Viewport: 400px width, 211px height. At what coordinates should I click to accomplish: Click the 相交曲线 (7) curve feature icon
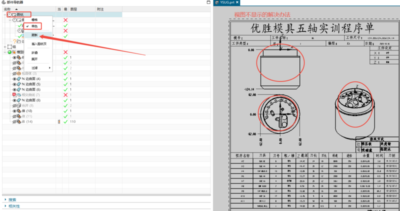point(19,95)
